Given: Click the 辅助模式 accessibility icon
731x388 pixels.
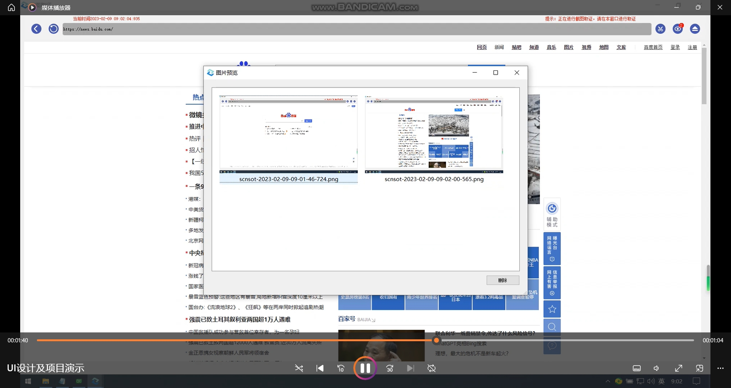Looking at the screenshot, I should pos(552,214).
